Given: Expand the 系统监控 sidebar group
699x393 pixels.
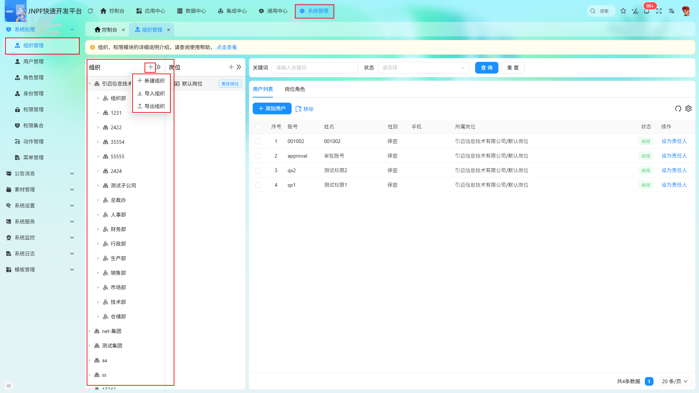Looking at the screenshot, I should pyautogui.click(x=40, y=238).
